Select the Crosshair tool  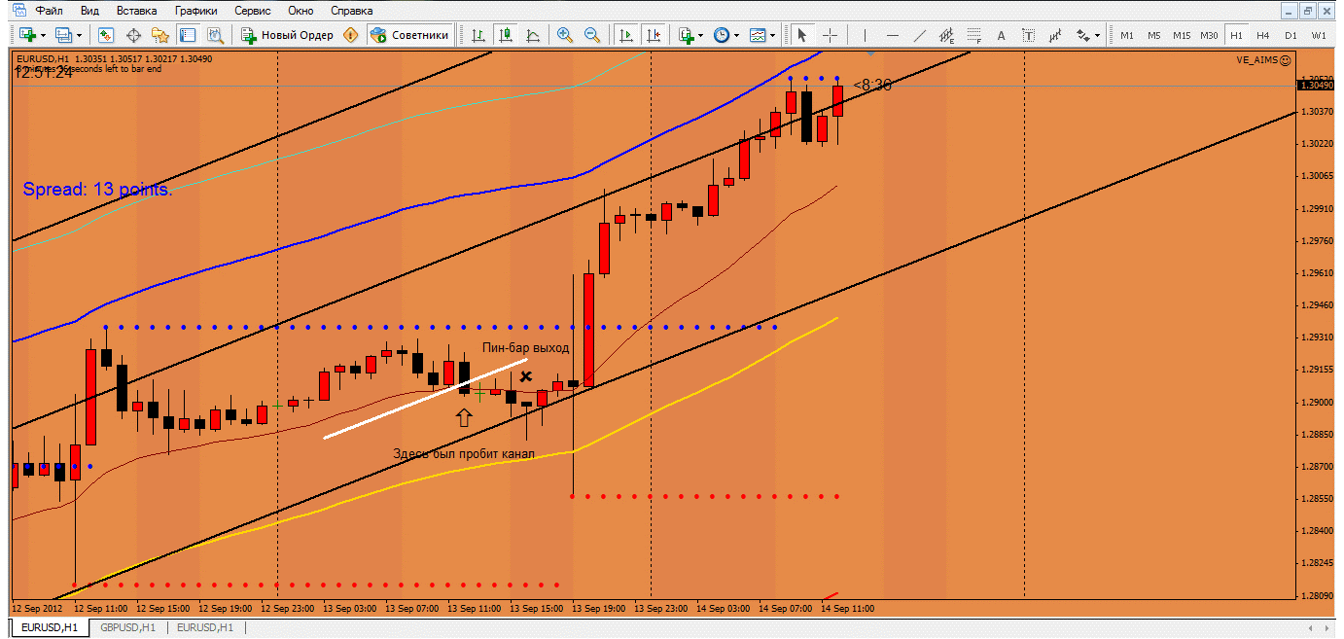[x=831, y=35]
